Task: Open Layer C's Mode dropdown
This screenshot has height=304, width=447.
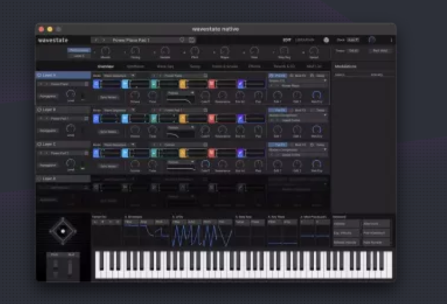Action: click(x=118, y=145)
